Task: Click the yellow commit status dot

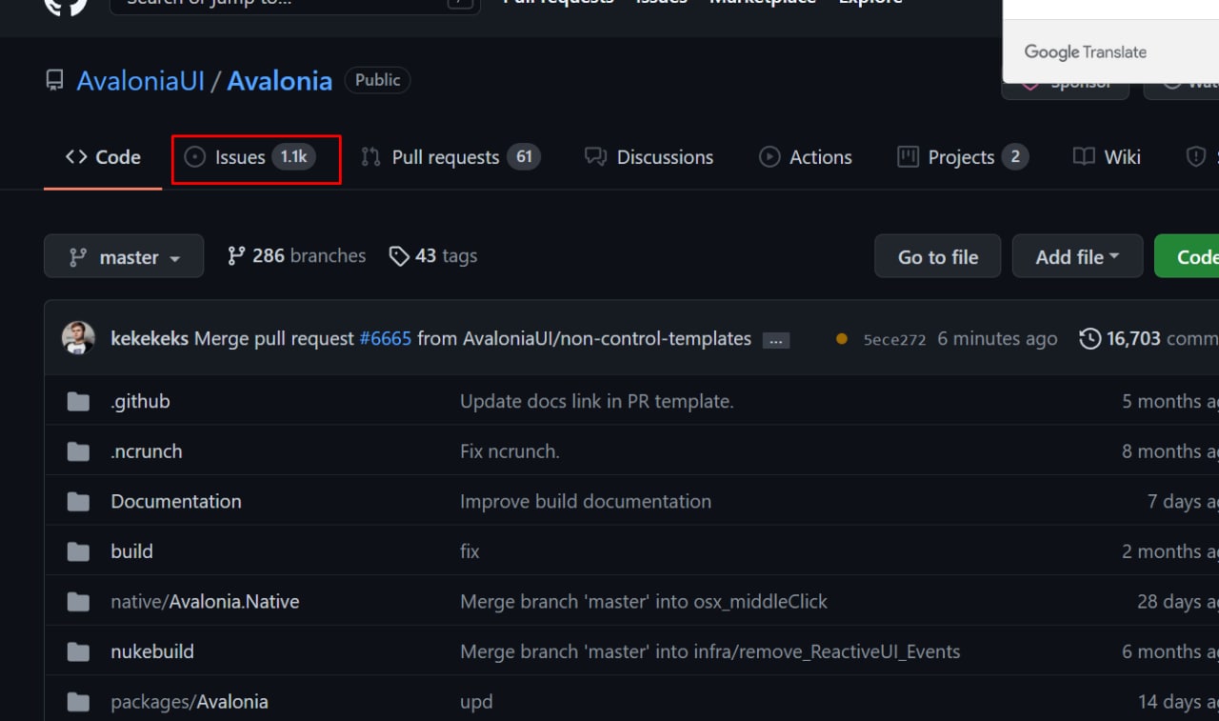Action: tap(841, 338)
